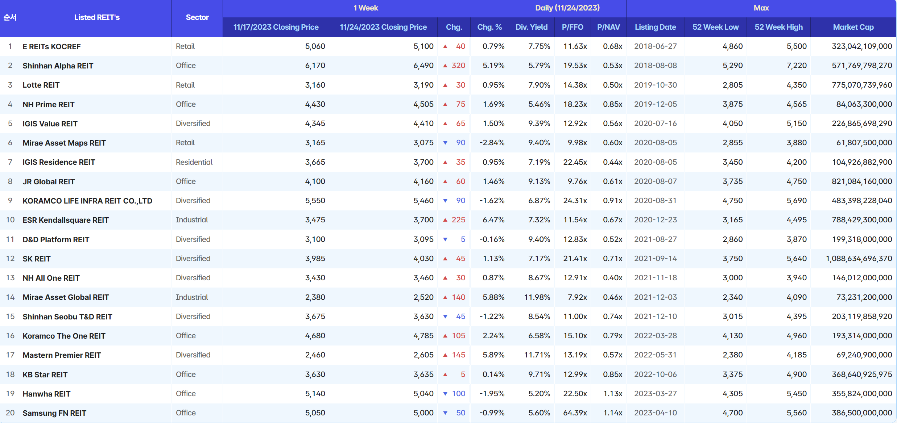Viewport: 897px width, 423px height.
Task: Select the Mirae Asset Global REIT name
Action: click(66, 297)
